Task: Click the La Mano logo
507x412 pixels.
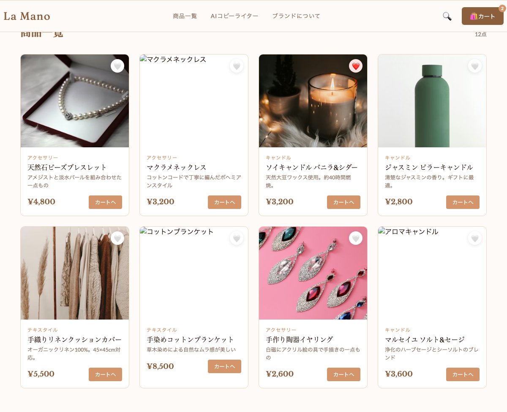Action: [27, 16]
